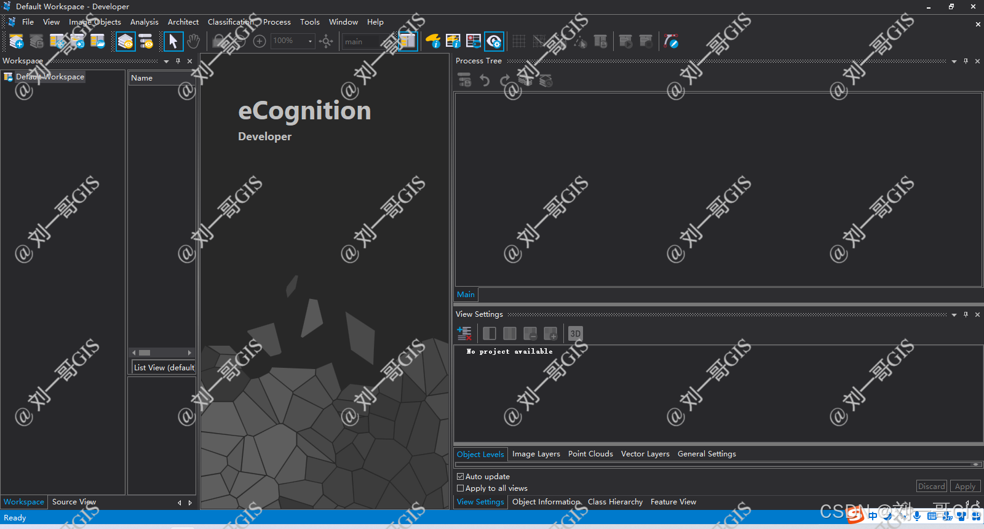
Task: Click the pan window crosshair icon
Action: tap(326, 41)
